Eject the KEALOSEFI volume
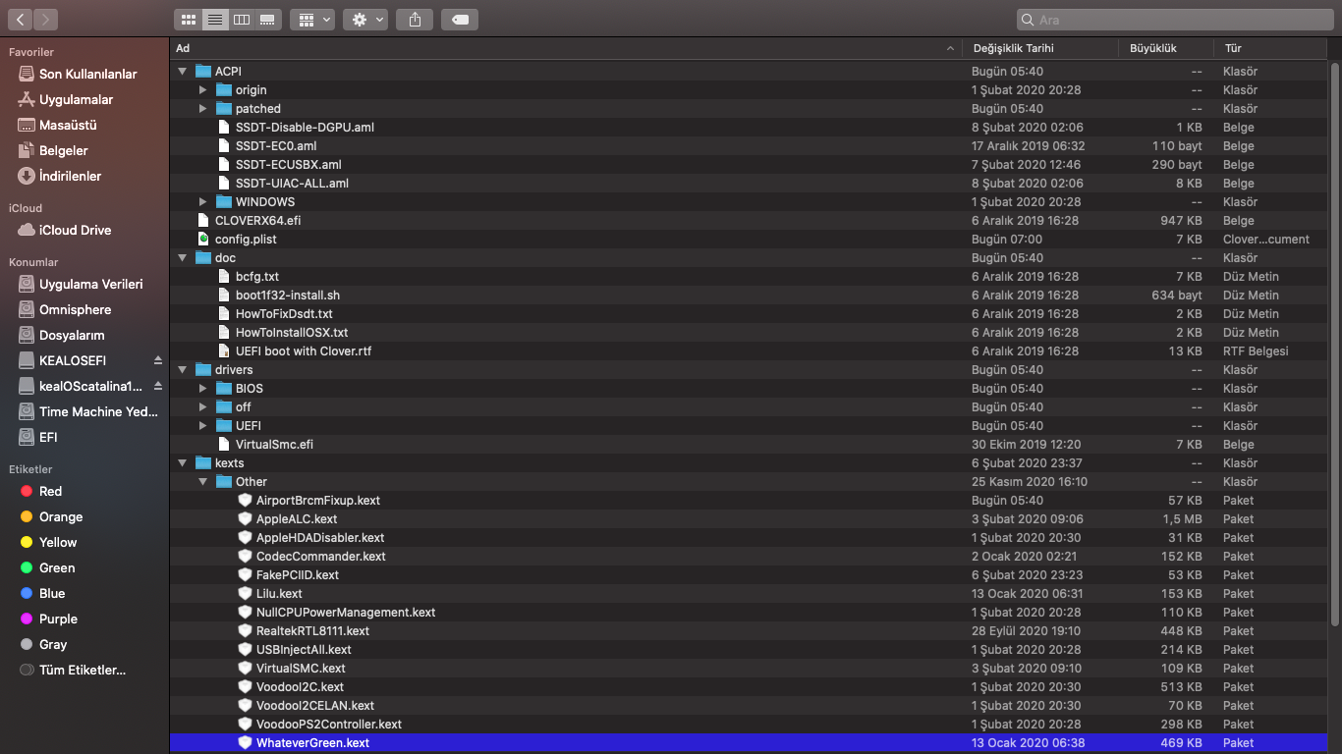Screen dimensions: 1342x754 tap(157, 360)
